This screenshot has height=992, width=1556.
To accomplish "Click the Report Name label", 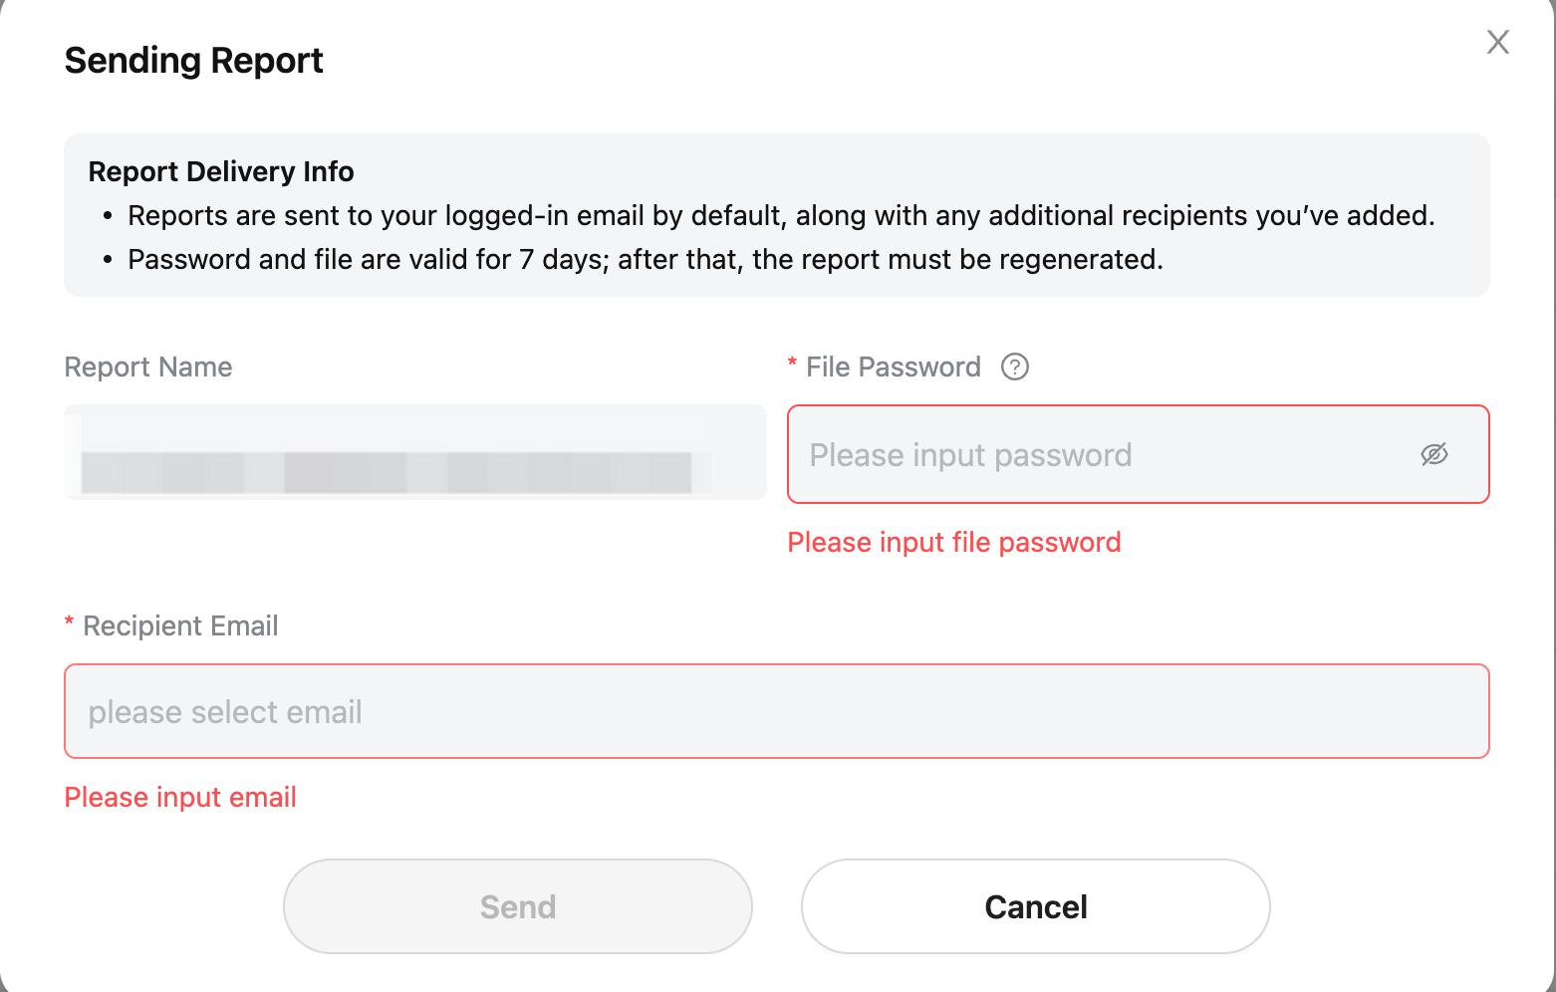I will [147, 367].
